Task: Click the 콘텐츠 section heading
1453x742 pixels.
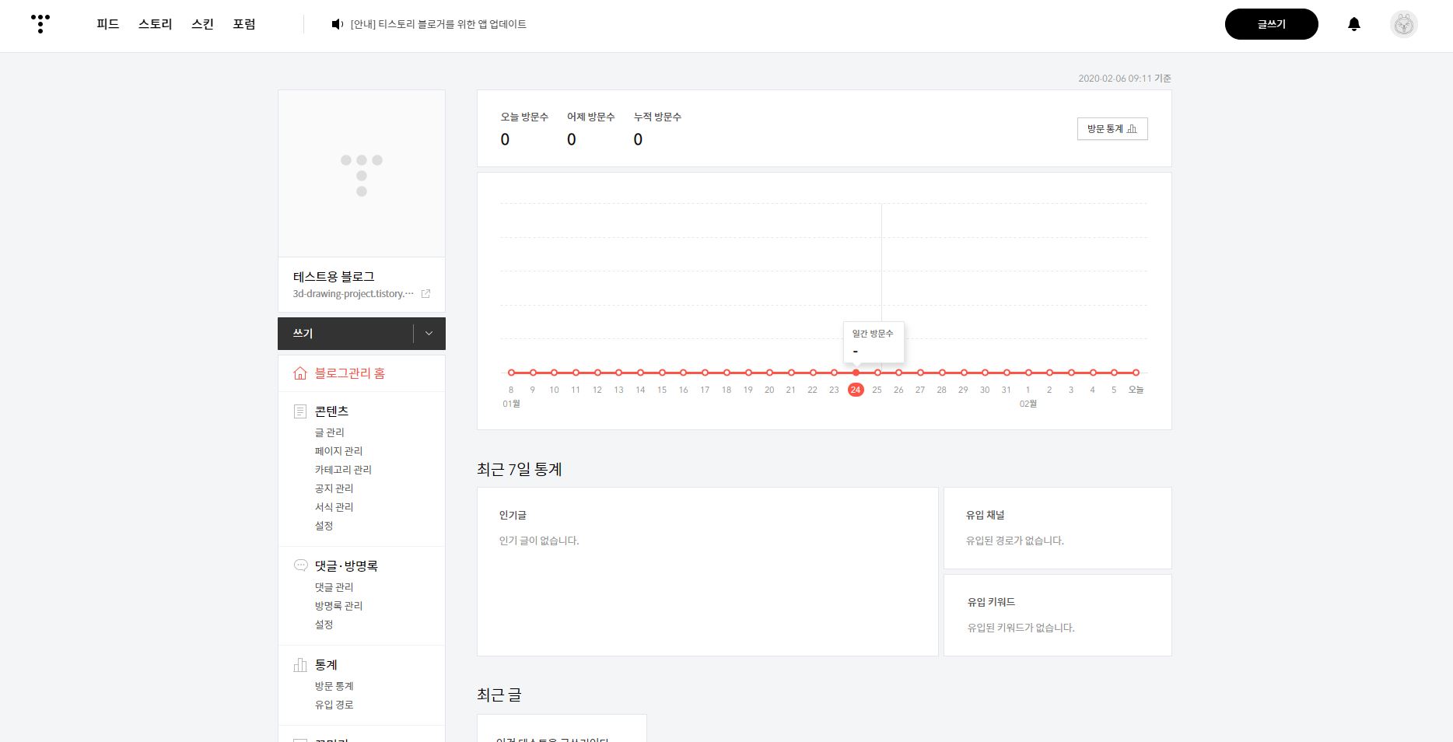Action: point(331,411)
